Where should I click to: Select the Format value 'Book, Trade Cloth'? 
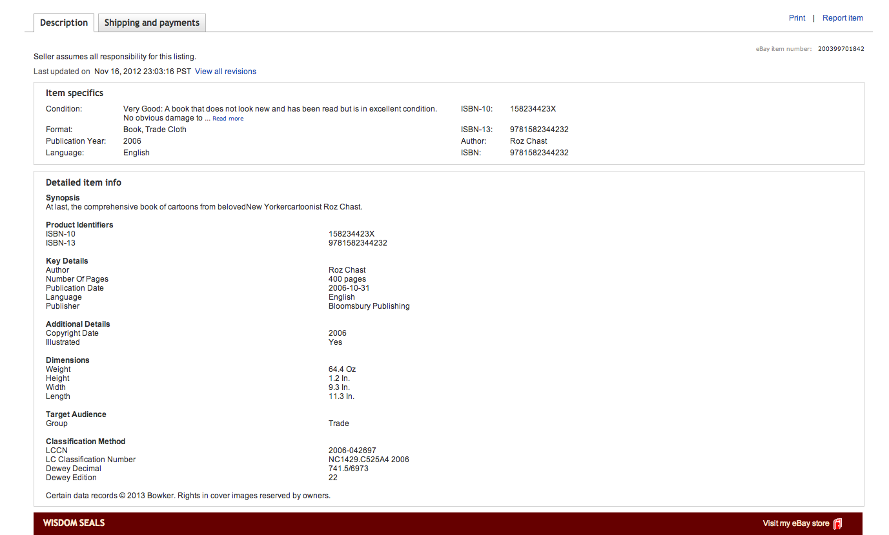(155, 130)
